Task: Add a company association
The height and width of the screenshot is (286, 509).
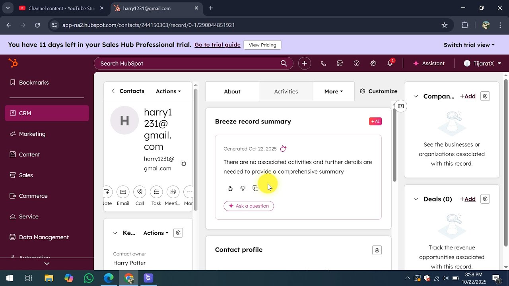Action: (x=468, y=96)
